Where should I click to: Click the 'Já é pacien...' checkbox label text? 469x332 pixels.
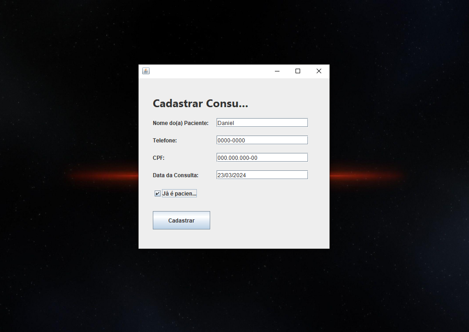179,194
